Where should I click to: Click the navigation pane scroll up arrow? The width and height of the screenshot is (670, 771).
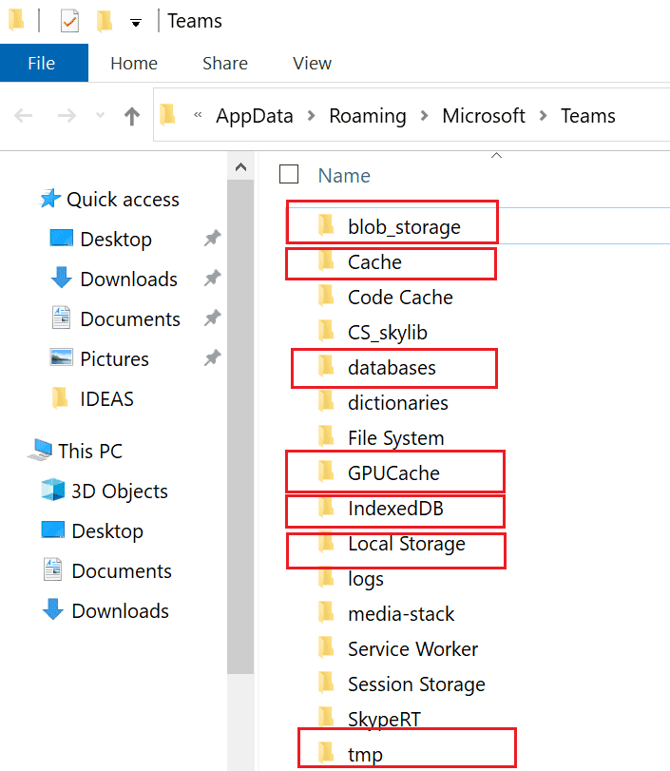pos(240,168)
